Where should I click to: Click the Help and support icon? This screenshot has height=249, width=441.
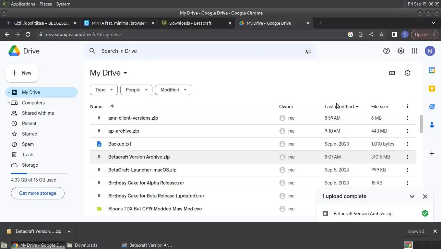click(386, 51)
